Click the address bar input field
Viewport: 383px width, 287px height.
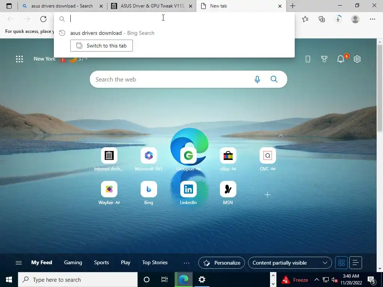(x=174, y=19)
